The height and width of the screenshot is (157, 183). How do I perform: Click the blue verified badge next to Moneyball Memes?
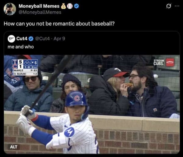pyautogui.click(x=76, y=6)
